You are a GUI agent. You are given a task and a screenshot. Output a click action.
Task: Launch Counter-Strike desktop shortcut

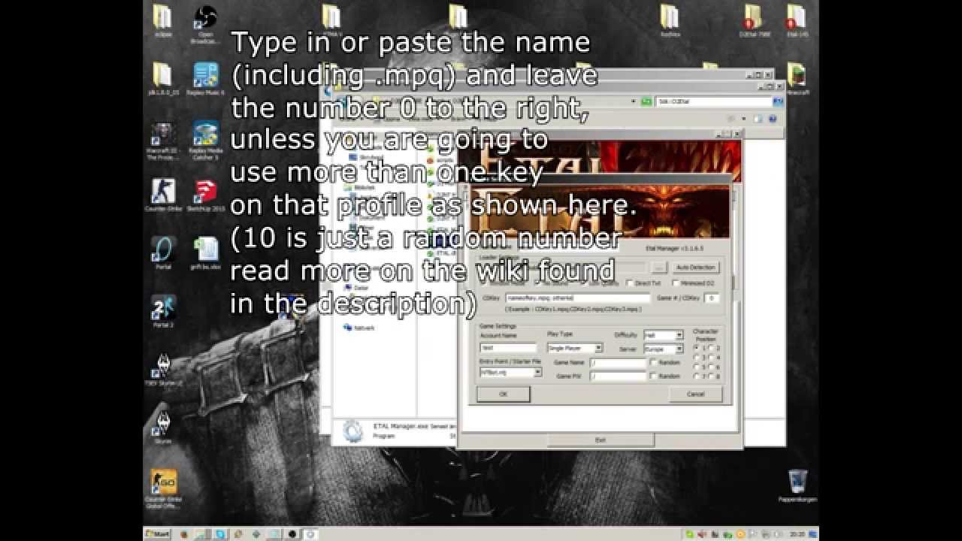(163, 195)
